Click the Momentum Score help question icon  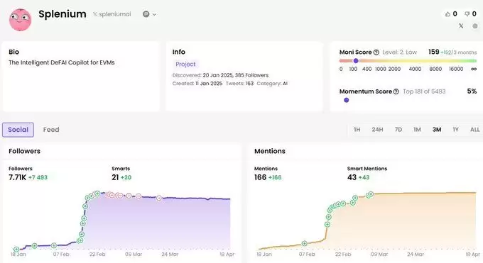pyautogui.click(x=396, y=91)
